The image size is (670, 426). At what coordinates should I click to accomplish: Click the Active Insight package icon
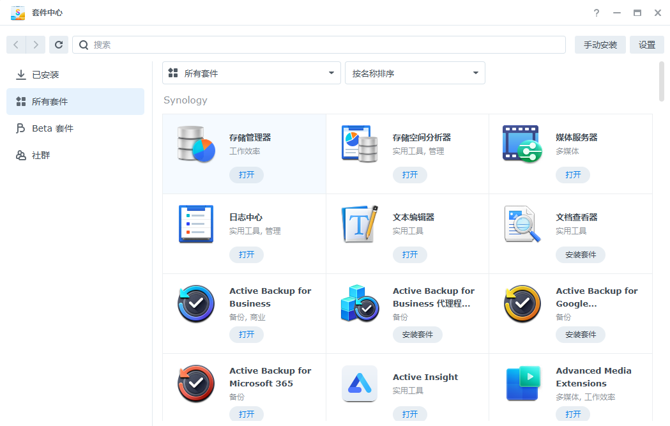coord(360,384)
